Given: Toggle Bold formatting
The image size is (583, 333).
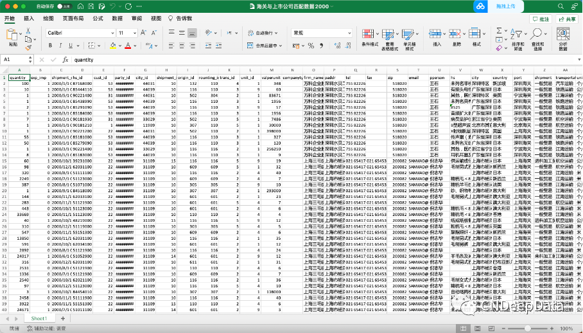Looking at the screenshot, I should [50, 46].
